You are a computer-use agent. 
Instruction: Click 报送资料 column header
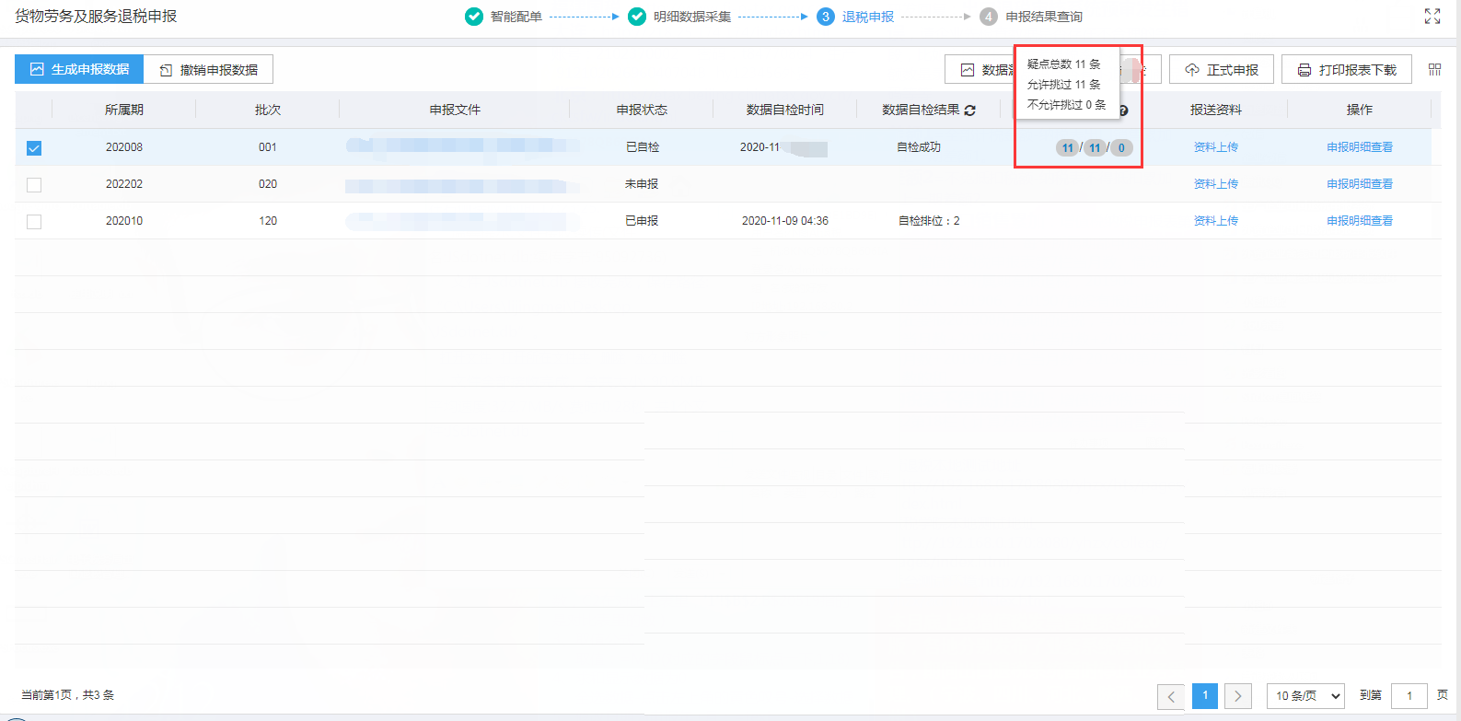pos(1216,110)
